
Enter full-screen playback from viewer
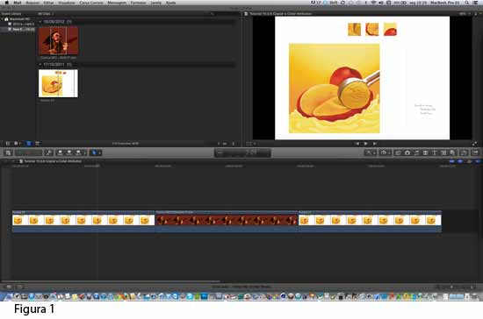[475, 144]
